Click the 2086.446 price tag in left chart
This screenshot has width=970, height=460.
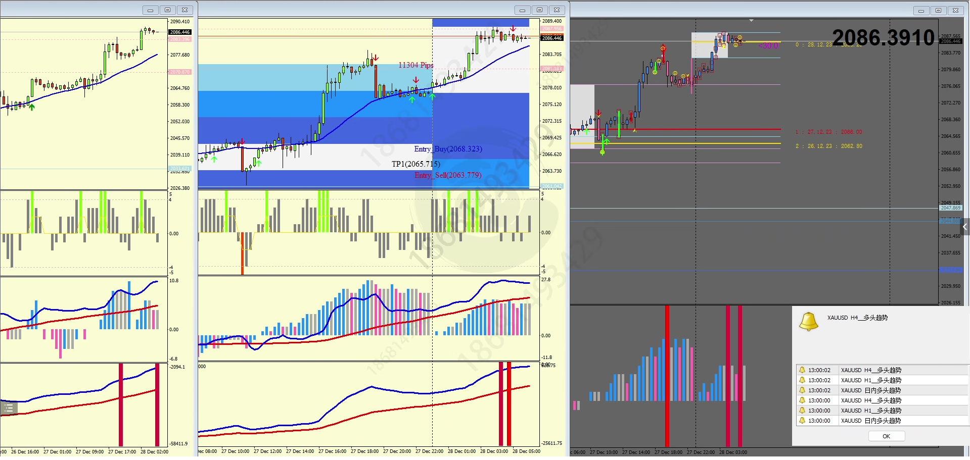tap(180, 32)
